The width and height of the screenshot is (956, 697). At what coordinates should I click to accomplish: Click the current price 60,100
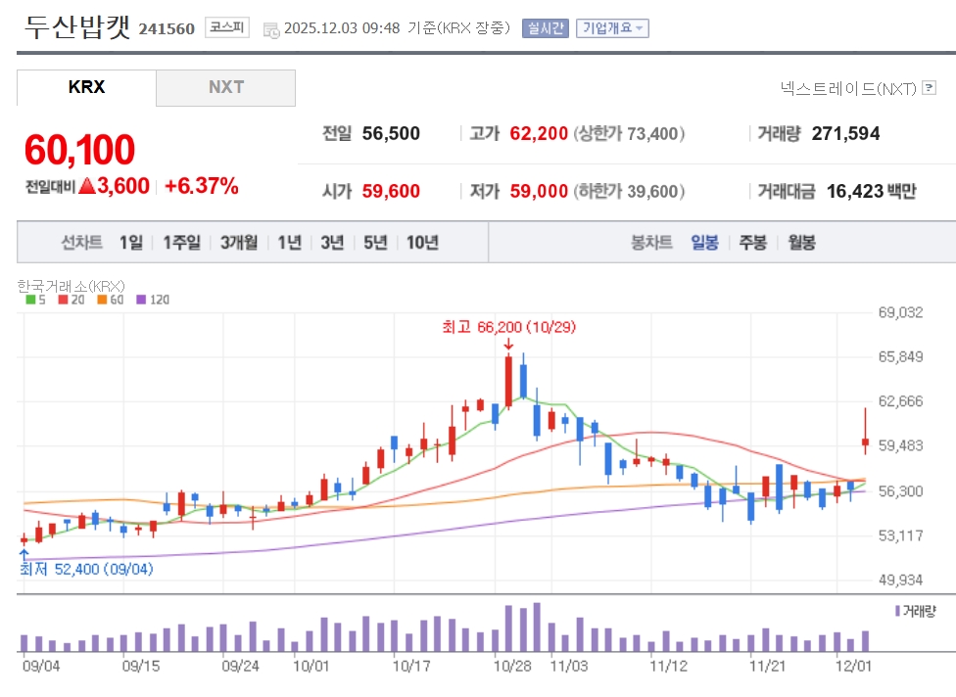click(80, 150)
